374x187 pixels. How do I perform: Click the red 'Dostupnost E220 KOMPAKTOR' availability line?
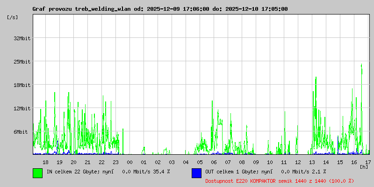click(x=280, y=181)
